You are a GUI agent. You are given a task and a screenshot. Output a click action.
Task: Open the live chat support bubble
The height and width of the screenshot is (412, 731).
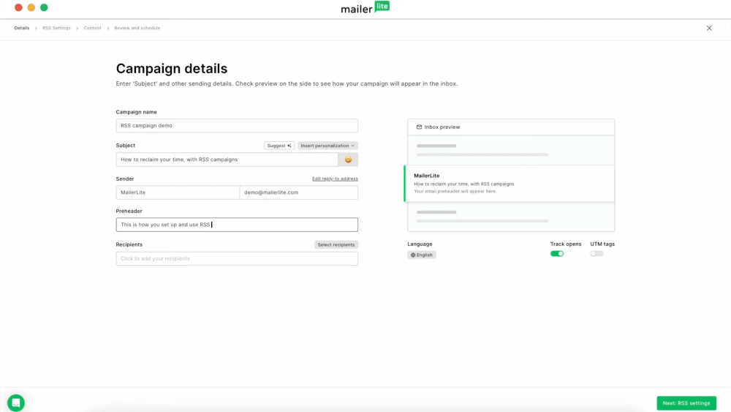click(x=16, y=402)
